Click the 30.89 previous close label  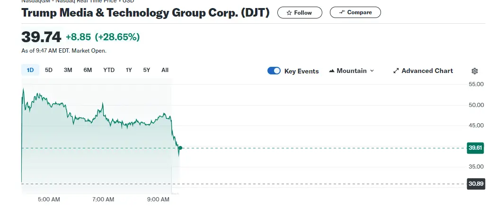point(474,184)
